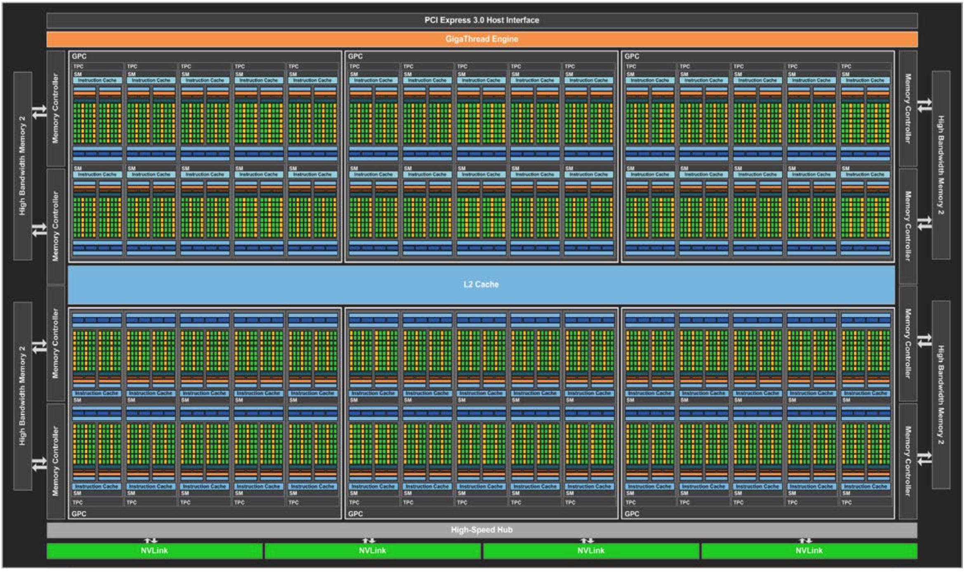The width and height of the screenshot is (967, 572).
Task: Select the upper-left High Bandwidth Memory 2 block
Action: tap(23, 166)
